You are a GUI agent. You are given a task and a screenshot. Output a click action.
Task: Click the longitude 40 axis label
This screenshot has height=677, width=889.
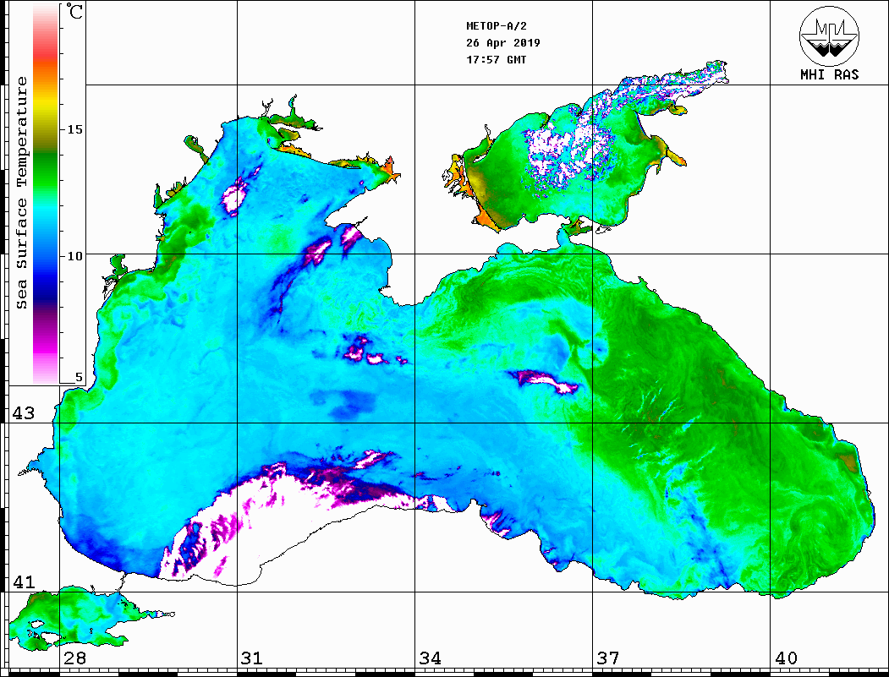[786, 658]
